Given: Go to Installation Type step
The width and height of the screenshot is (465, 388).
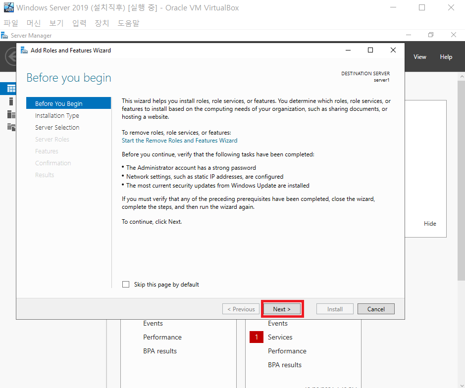Looking at the screenshot, I should (x=57, y=116).
